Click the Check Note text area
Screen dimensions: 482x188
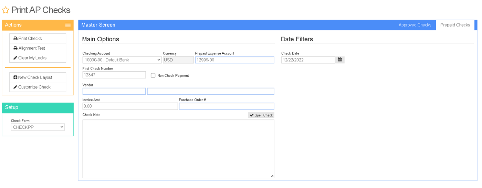(x=178, y=149)
